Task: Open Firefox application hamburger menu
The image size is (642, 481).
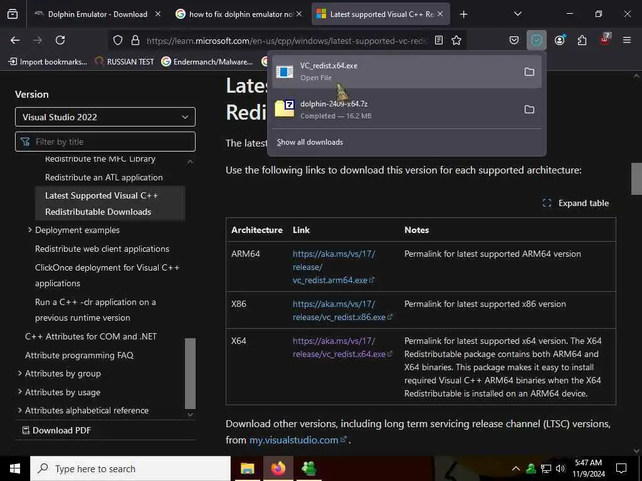Action: [627, 40]
